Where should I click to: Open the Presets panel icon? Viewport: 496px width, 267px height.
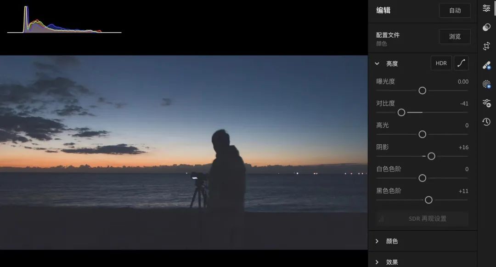pos(486,28)
